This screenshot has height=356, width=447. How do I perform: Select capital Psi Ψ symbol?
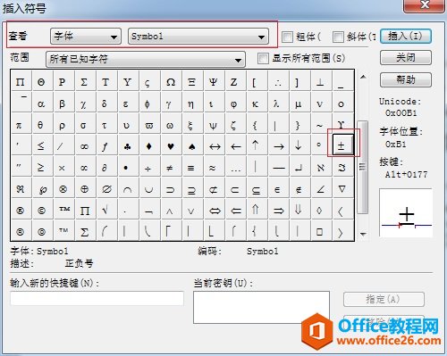click(214, 81)
